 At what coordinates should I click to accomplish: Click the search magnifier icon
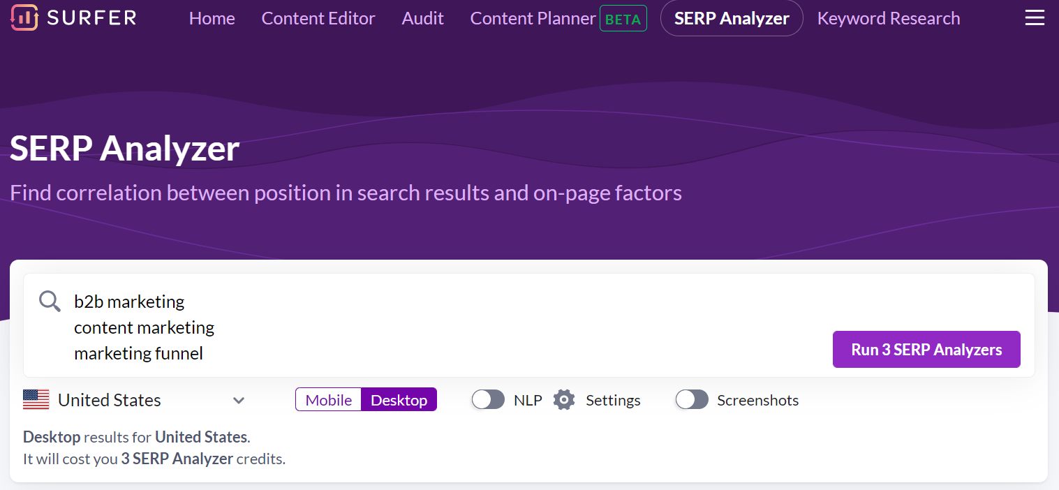(50, 302)
